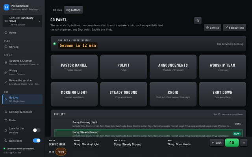The image size is (252, 157).
Task: Go back to the previous cue
Action: click(x=217, y=142)
